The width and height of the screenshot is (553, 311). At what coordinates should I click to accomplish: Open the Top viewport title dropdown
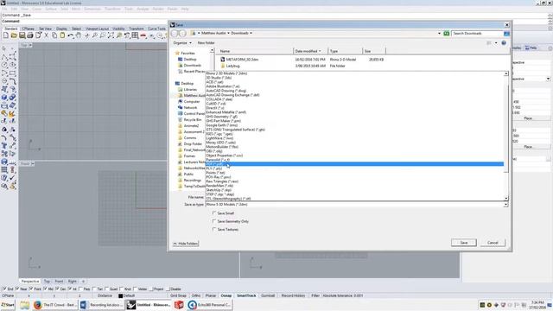(30, 45)
